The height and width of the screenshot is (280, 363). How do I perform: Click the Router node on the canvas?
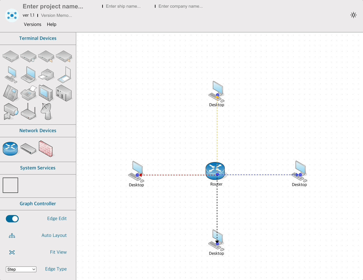(x=215, y=171)
